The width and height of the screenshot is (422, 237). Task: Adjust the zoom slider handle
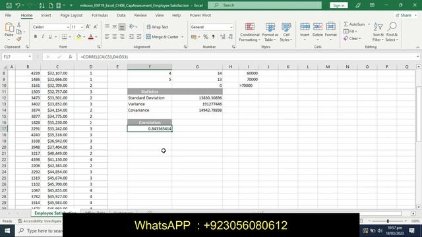(x=388, y=221)
